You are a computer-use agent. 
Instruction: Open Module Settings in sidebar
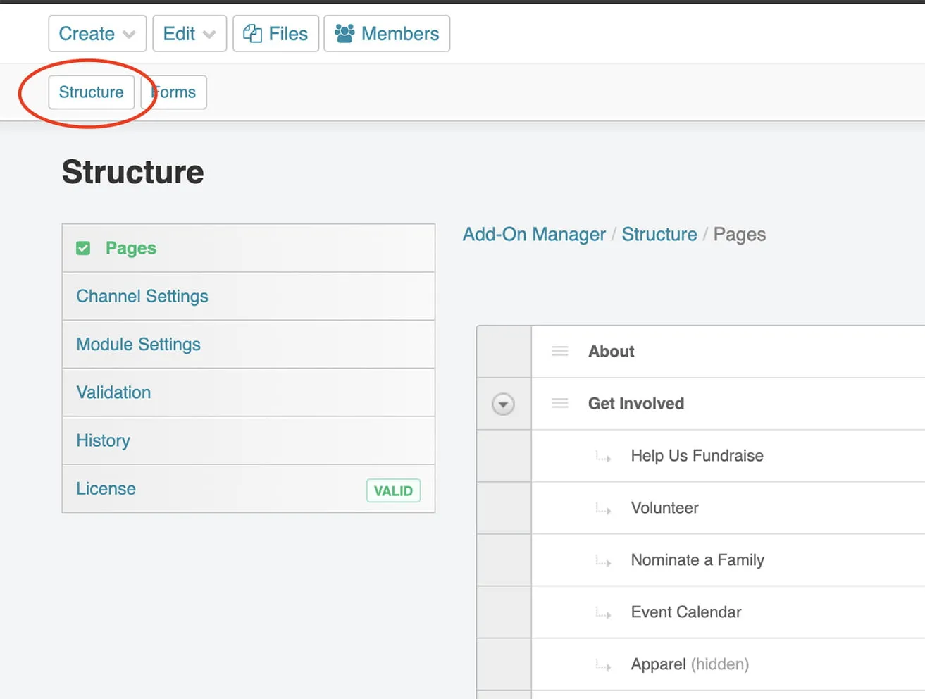249,345
